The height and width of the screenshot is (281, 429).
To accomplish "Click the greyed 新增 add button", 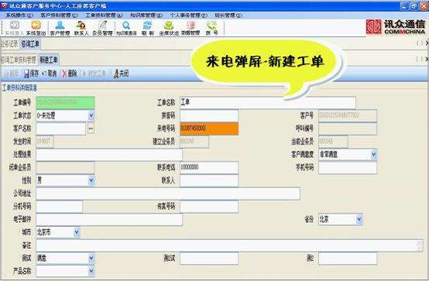I will coord(12,74).
